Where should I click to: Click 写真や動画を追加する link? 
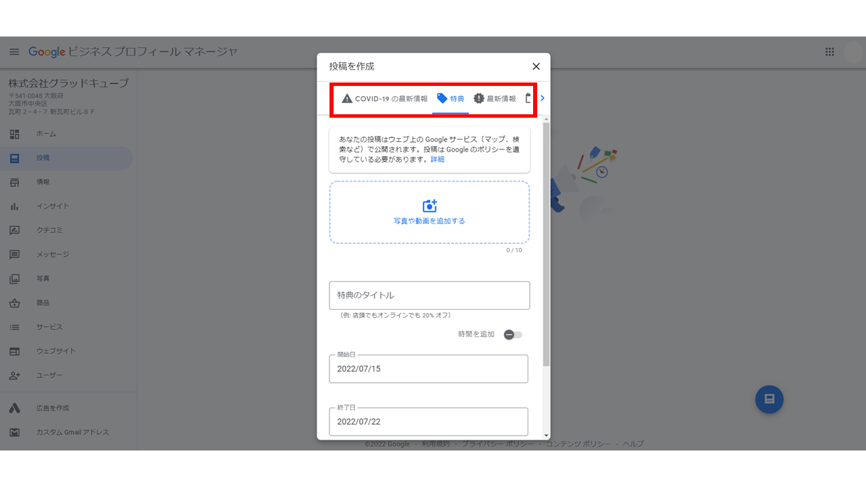pos(430,221)
